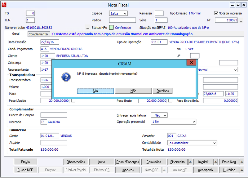
Task: Uncheck the Nota já impressa checkbox
Action: [216, 13]
